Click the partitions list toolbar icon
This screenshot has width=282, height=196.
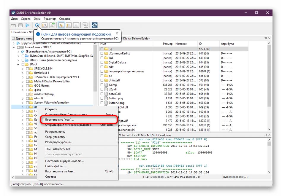click(20, 26)
